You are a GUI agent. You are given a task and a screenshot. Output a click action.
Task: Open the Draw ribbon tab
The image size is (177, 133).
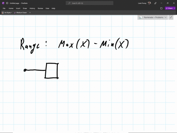25,8
